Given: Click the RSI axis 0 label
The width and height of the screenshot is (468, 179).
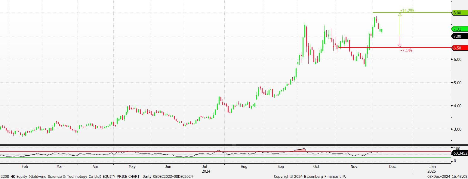Looking at the screenshot, I should [455, 161].
